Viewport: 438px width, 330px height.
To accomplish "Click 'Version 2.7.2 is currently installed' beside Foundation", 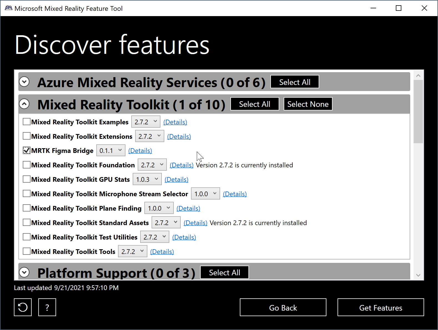I will [x=245, y=165].
